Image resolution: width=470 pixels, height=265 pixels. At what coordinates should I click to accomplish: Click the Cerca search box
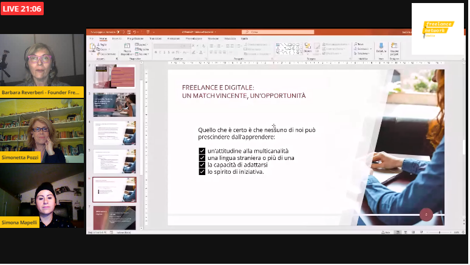click(x=278, y=32)
